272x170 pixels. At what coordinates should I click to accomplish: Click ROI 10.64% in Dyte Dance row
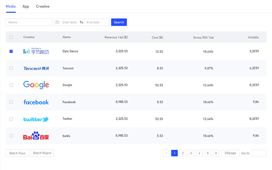208,52
